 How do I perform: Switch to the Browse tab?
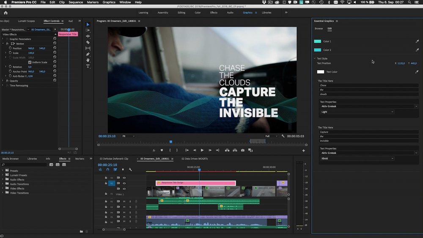pos(319,28)
